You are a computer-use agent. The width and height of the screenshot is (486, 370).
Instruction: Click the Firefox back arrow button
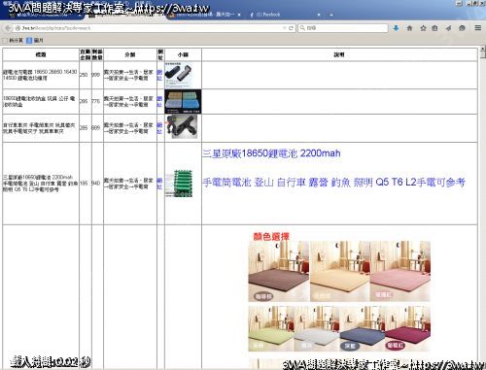7,28
